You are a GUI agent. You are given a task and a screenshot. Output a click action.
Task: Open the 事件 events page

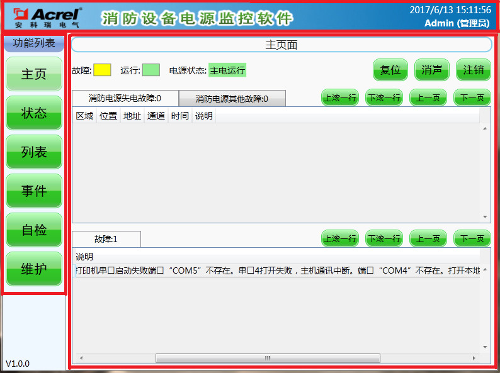pos(34,191)
